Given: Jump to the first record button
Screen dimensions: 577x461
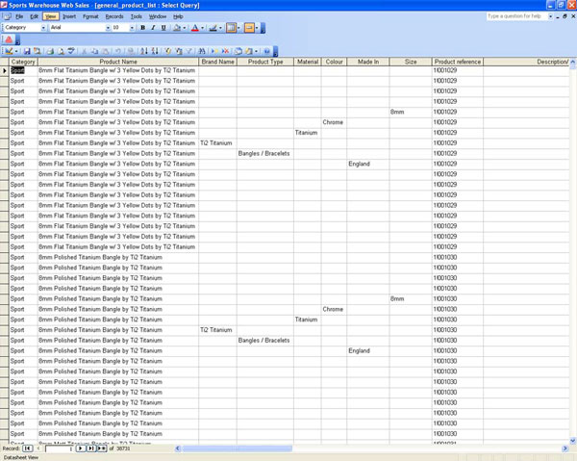Looking at the screenshot, I should [27, 448].
